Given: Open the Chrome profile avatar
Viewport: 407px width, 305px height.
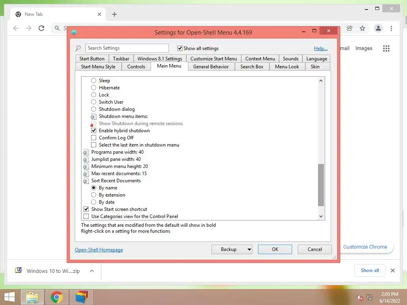Looking at the screenshot, I should pos(378,28).
